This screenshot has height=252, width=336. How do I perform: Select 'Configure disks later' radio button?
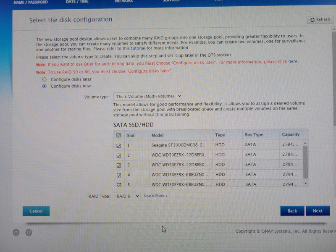(x=45, y=79)
